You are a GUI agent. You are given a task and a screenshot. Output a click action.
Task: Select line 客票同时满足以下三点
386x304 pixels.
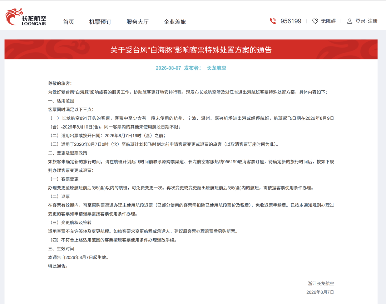[71, 109]
